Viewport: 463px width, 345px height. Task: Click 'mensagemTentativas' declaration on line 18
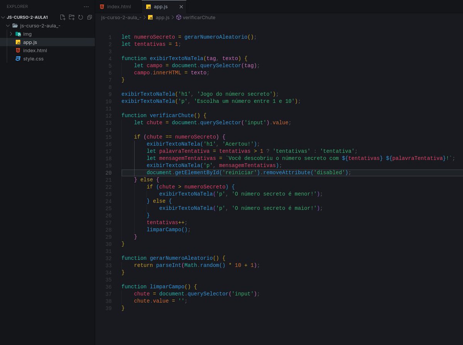188,158
